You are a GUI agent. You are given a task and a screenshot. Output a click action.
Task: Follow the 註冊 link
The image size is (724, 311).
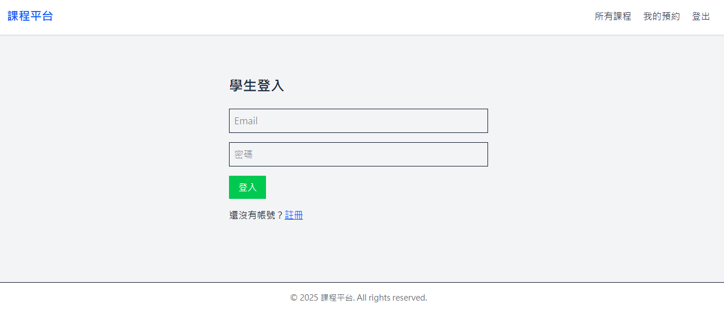point(294,215)
